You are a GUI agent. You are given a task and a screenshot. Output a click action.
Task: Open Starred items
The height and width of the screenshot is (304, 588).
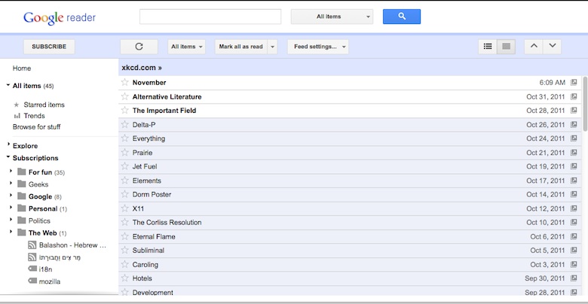tap(44, 105)
